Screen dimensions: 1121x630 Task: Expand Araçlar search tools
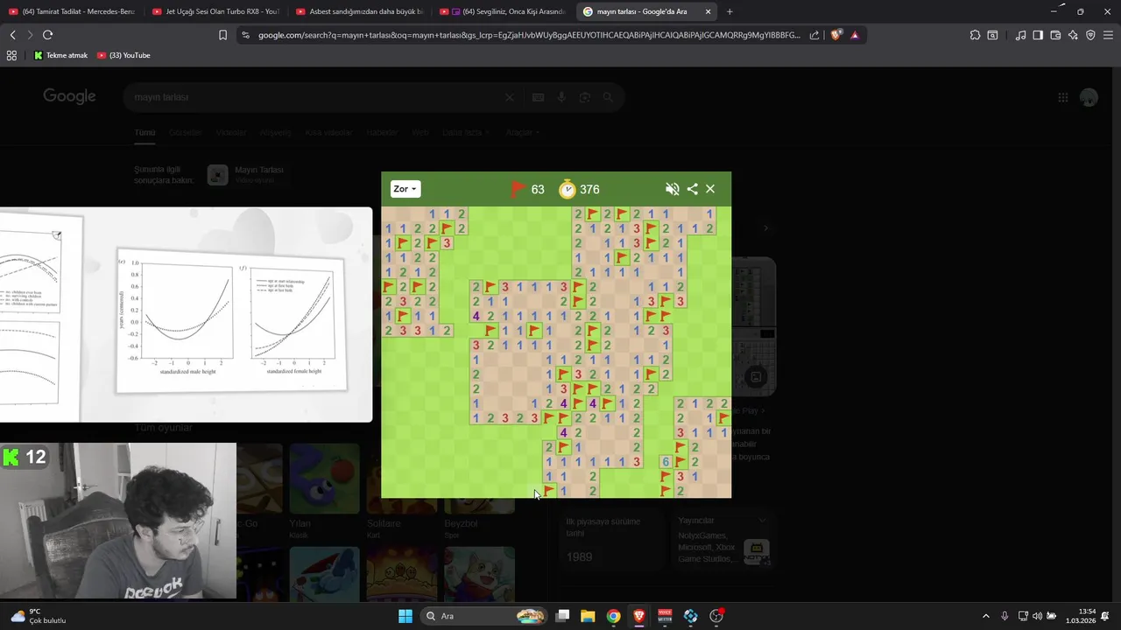523,132
